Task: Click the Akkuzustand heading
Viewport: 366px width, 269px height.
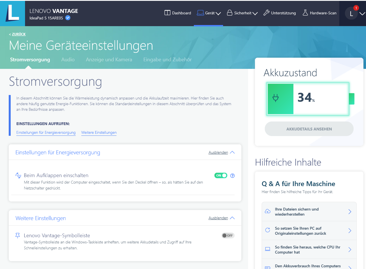Action: tap(290, 73)
